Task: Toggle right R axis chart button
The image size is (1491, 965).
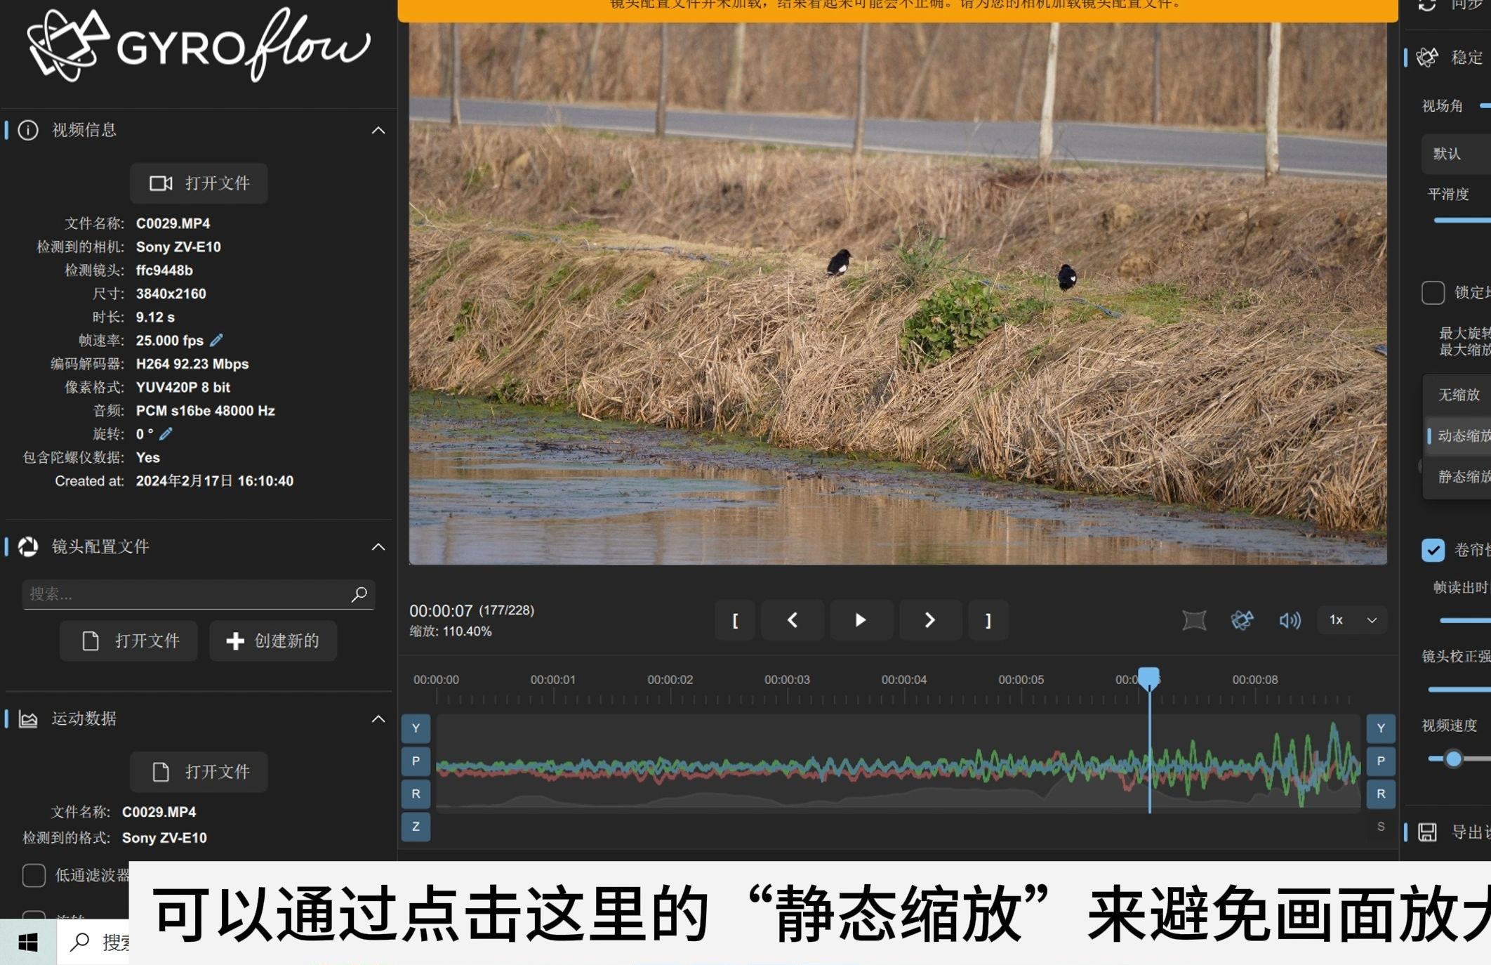Action: (x=1381, y=794)
